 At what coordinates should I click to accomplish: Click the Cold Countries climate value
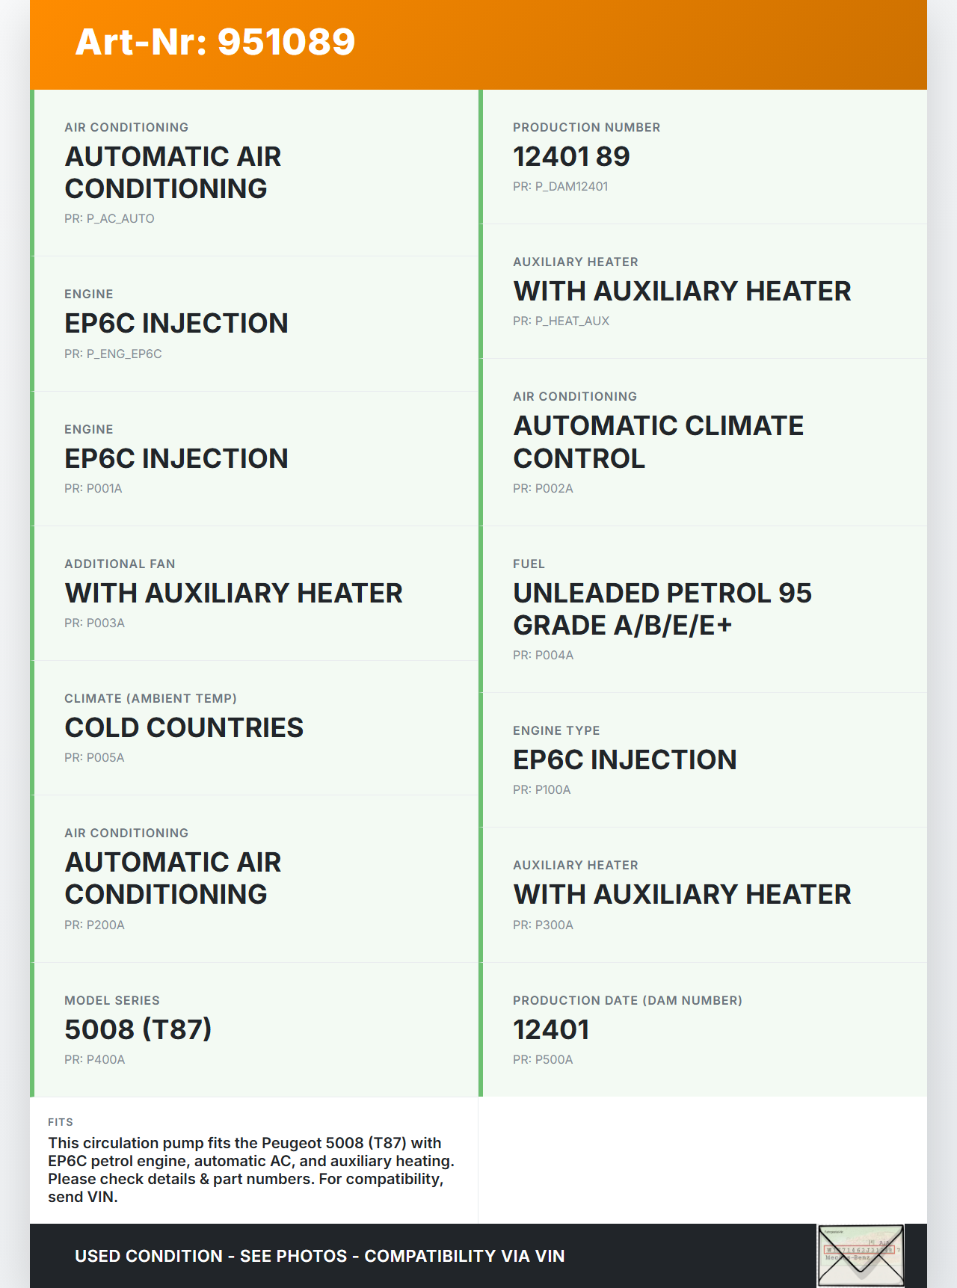coord(184,727)
